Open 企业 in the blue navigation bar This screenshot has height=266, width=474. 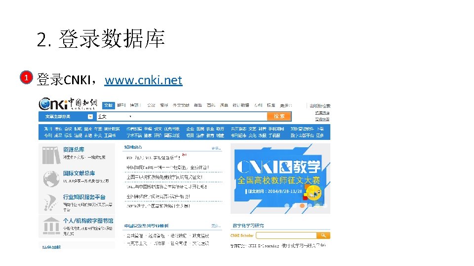pyautogui.click(x=190, y=129)
